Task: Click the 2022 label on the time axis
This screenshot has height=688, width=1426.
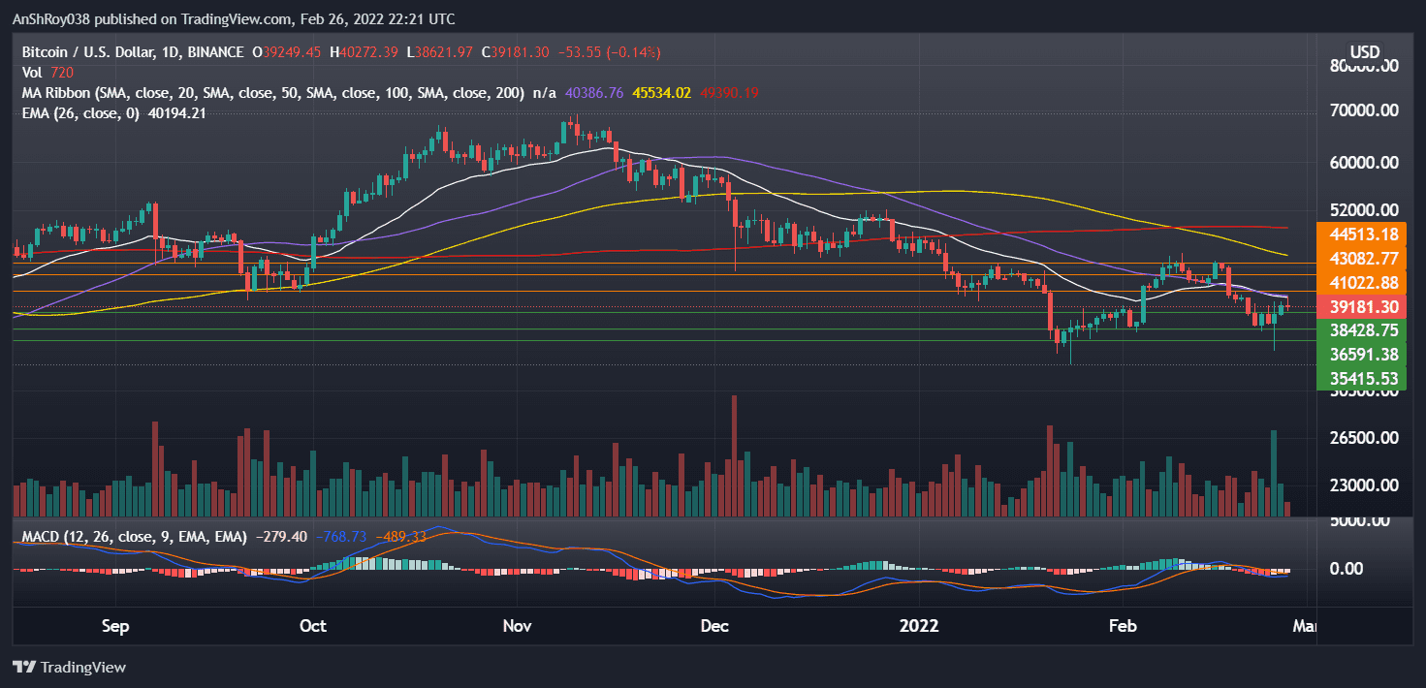Action: [x=919, y=626]
